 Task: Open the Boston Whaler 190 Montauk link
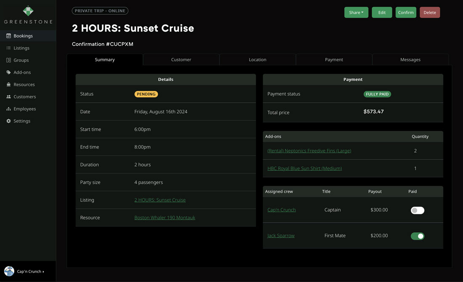[165, 218]
